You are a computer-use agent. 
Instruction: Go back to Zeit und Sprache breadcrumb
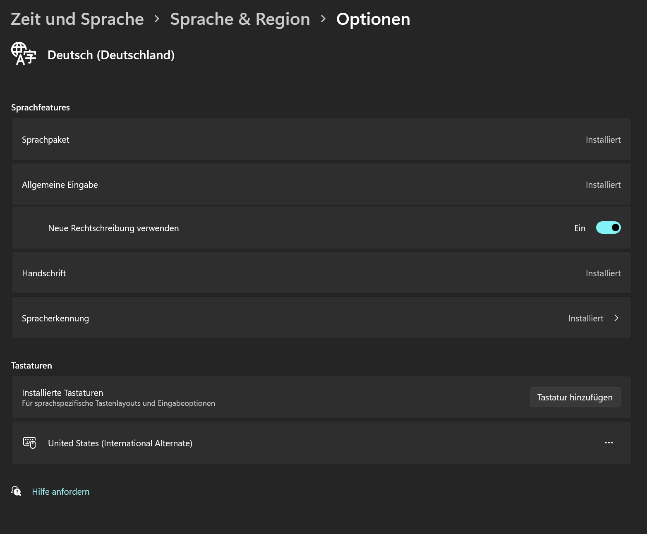77,19
